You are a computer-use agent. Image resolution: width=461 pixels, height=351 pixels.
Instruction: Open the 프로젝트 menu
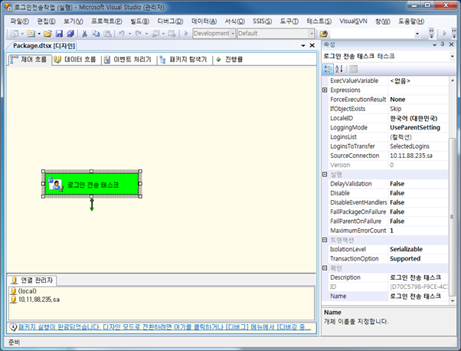106,21
